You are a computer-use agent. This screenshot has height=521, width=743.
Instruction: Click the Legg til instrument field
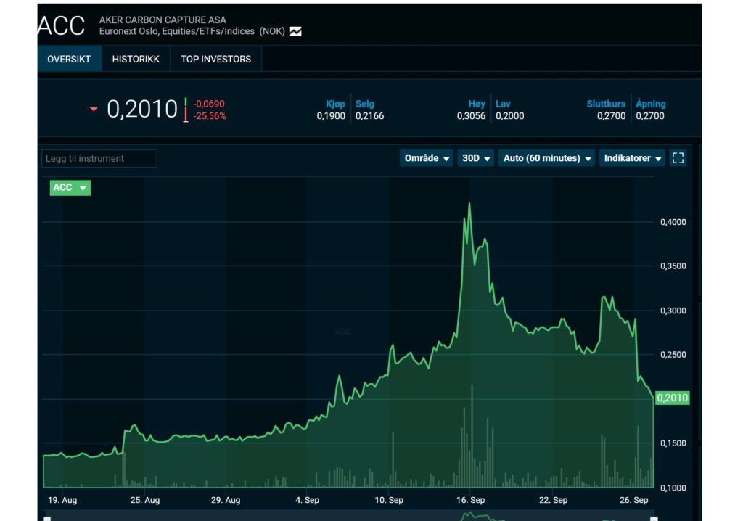click(x=99, y=158)
